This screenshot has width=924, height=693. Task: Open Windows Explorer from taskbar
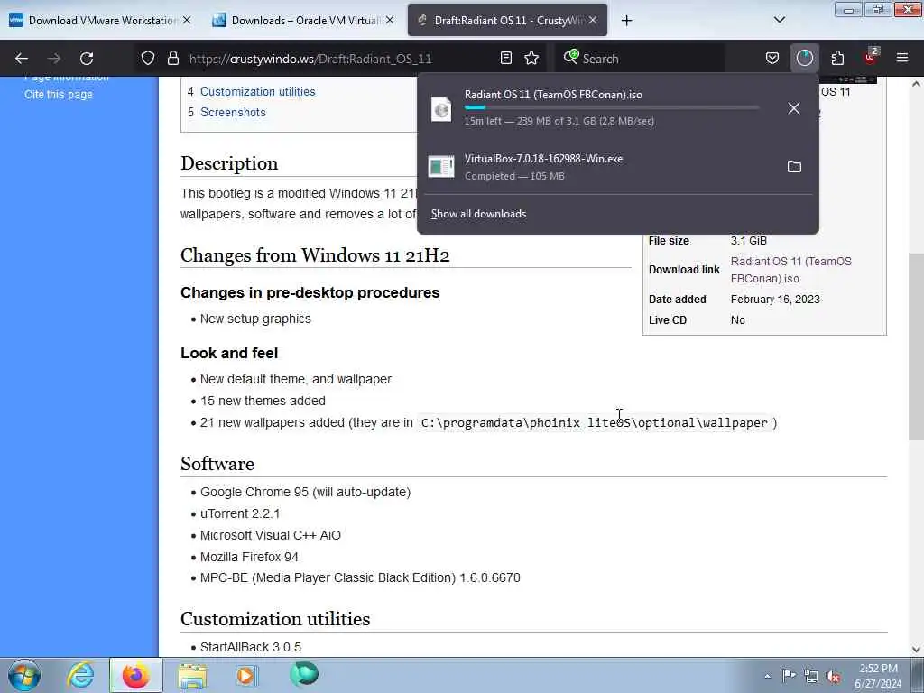tap(192, 676)
